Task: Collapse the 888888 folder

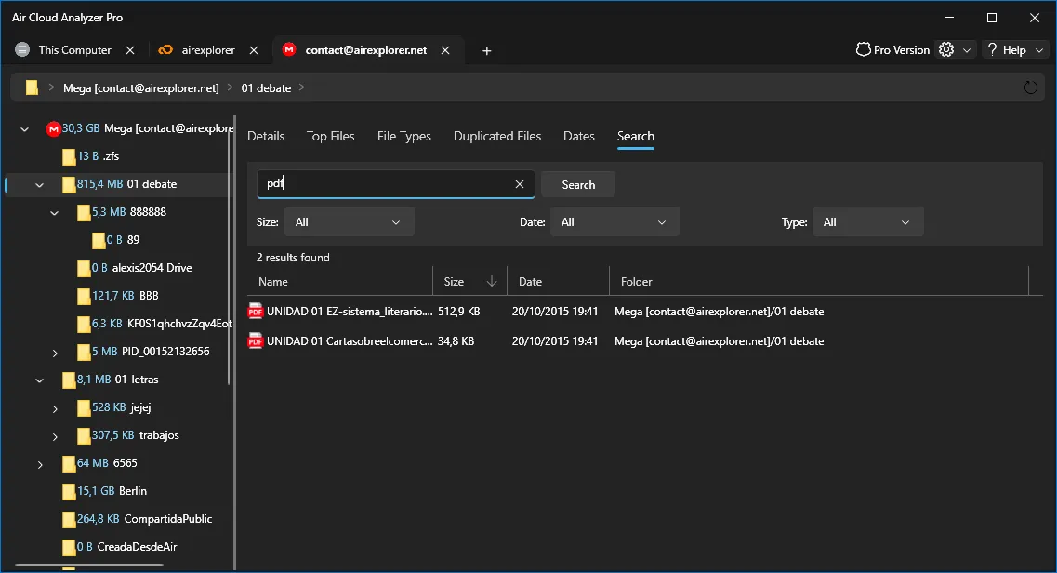Action: click(x=55, y=213)
